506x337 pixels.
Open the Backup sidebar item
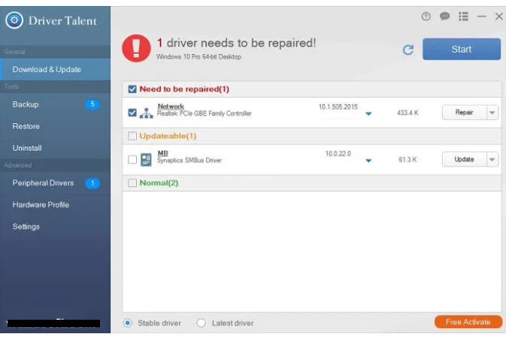click(x=55, y=104)
